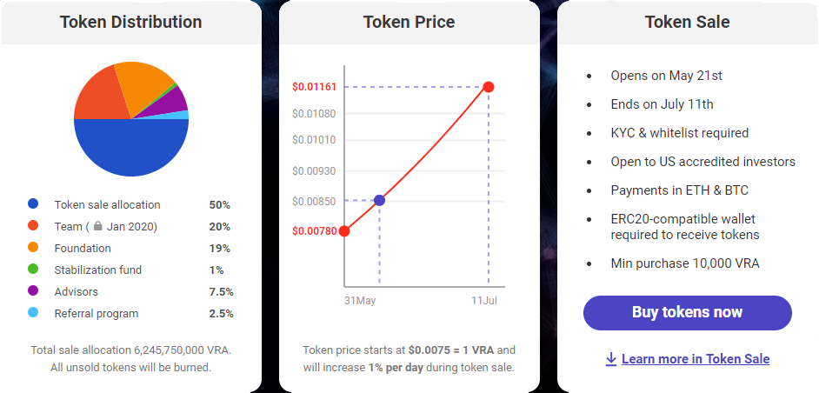Image resolution: width=819 pixels, height=393 pixels.
Task: Click the red Team pie slice
Action: click(x=98, y=96)
